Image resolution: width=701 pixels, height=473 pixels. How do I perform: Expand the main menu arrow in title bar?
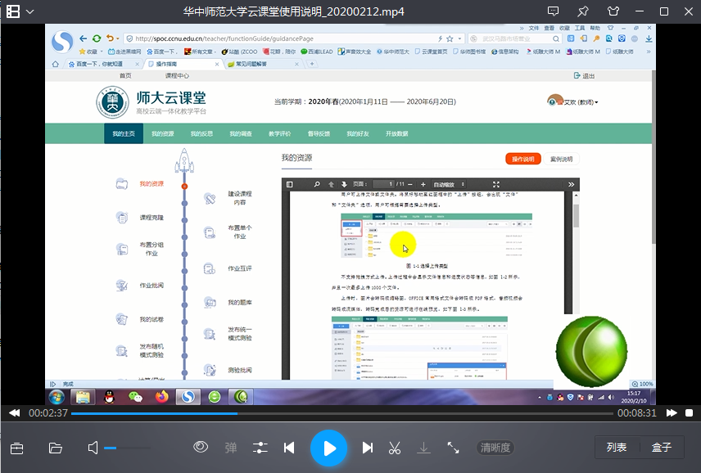coord(30,12)
